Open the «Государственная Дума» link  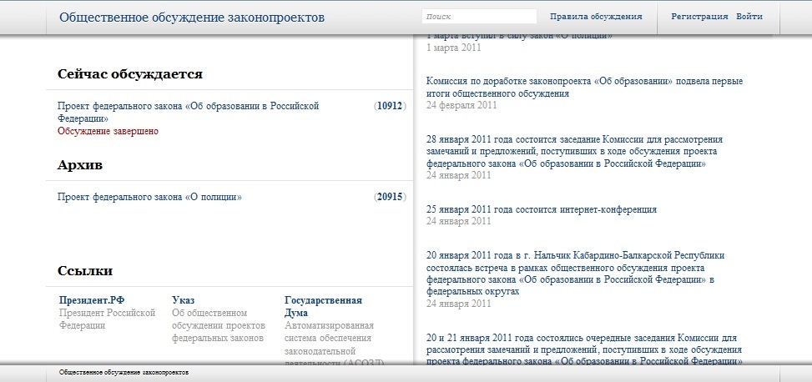click(322, 306)
